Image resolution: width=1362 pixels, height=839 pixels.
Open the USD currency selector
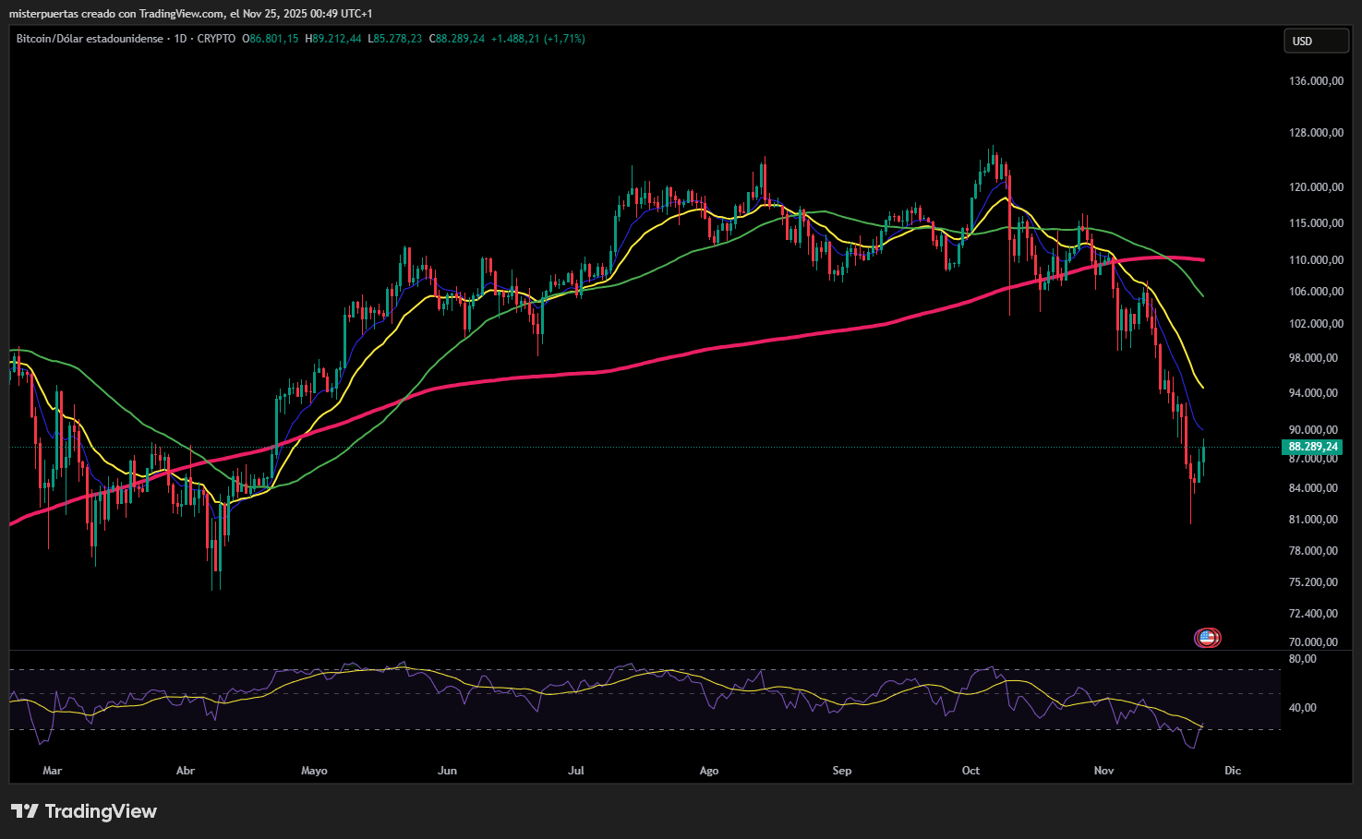[x=1317, y=41]
